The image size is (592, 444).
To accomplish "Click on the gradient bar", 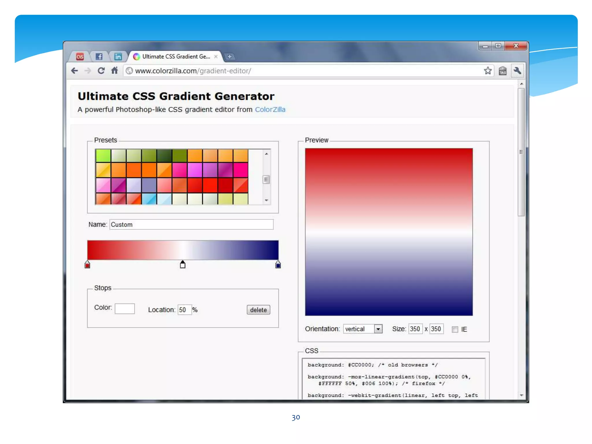I will pos(183,250).
